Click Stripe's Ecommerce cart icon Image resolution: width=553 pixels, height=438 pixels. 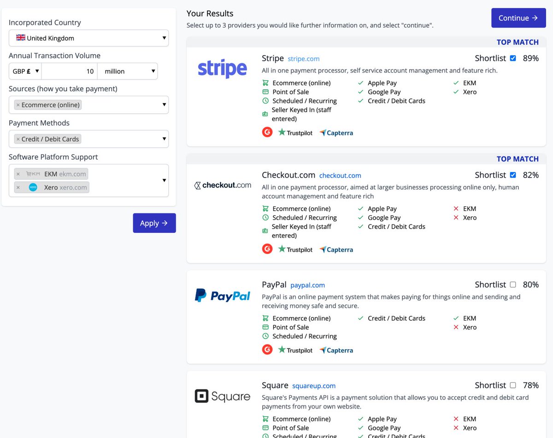pos(265,83)
